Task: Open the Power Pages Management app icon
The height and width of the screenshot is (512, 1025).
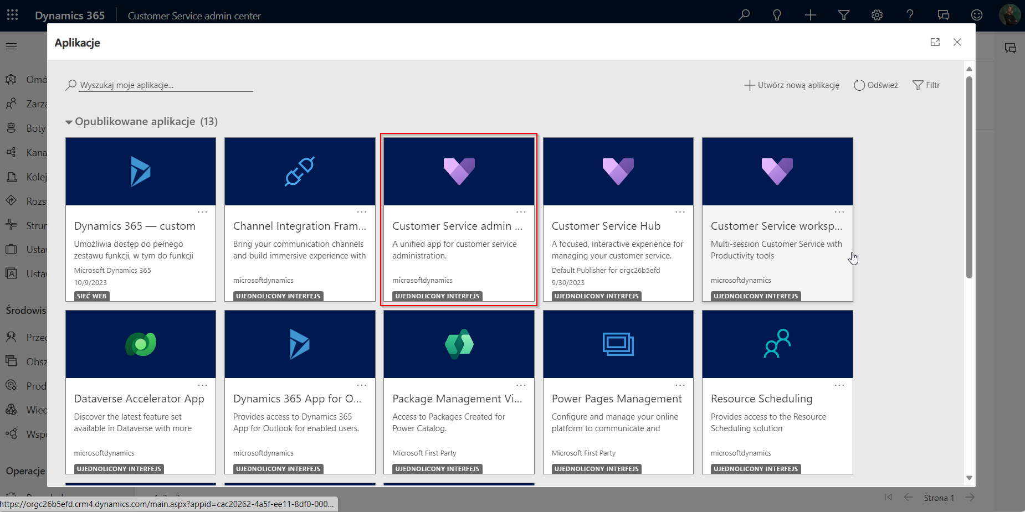Action: coord(618,344)
